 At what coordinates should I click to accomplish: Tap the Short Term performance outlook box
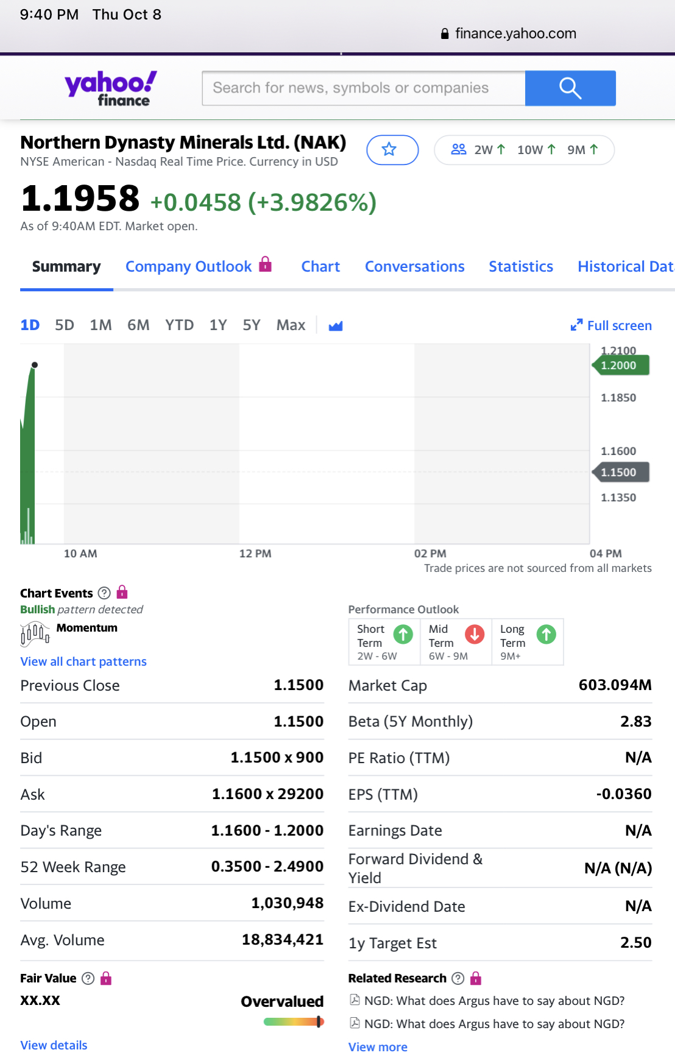(x=384, y=642)
